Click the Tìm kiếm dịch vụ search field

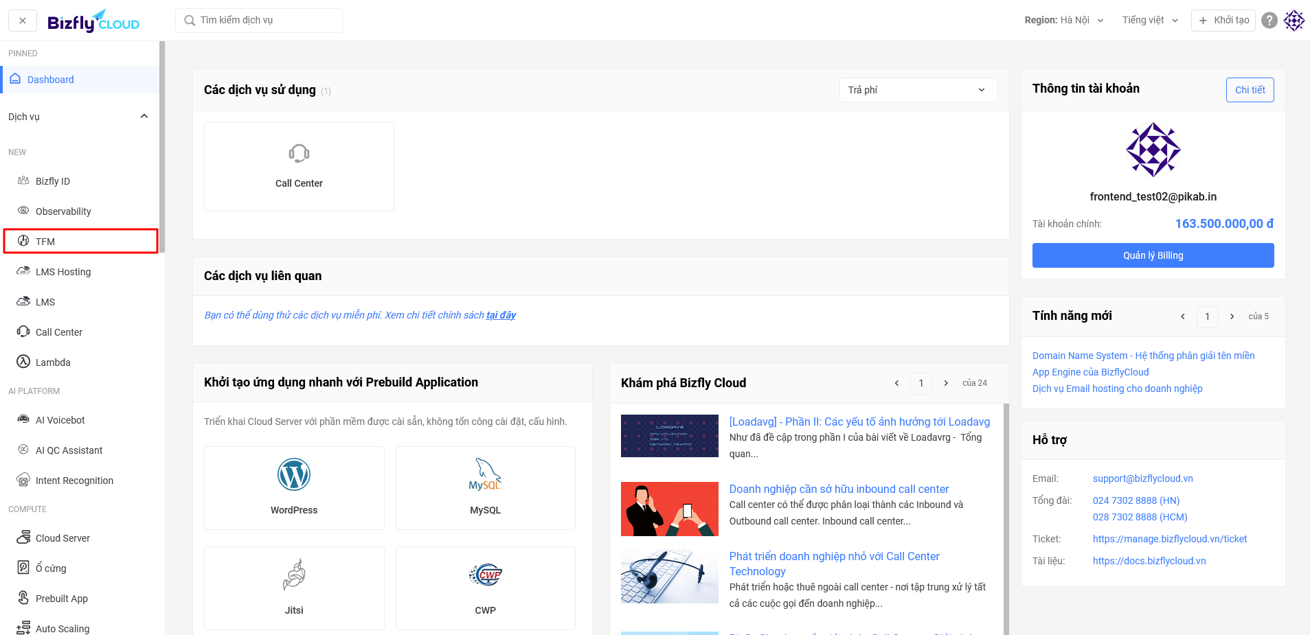[x=259, y=21]
